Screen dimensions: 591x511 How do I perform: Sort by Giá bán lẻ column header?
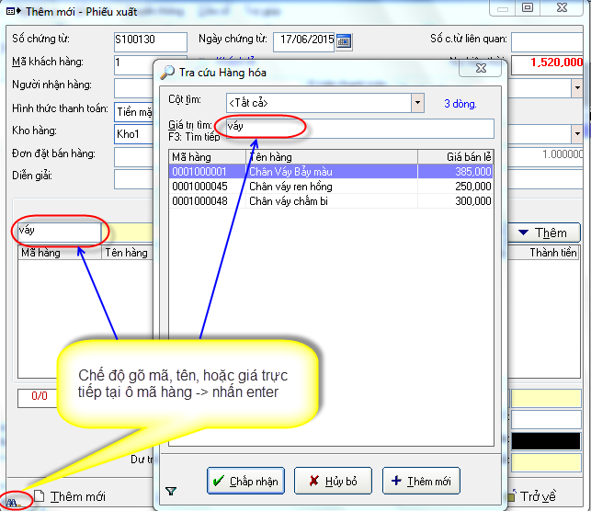[455, 157]
